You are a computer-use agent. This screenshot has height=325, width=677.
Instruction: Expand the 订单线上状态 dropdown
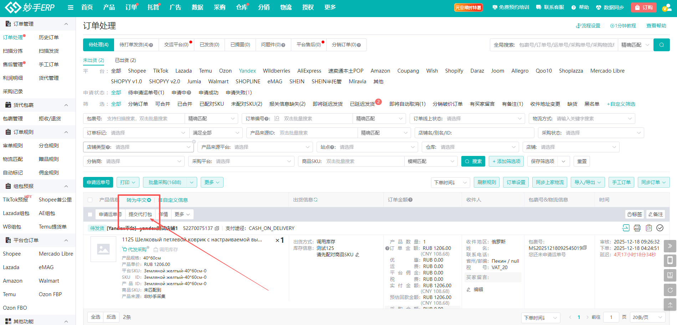[x=467, y=119]
